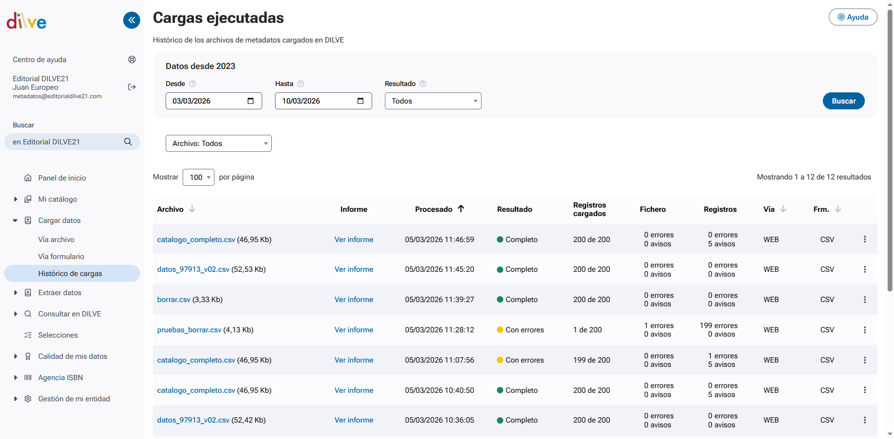Open the Resultado dropdown showing Todos
This screenshot has height=439, width=894.
(x=433, y=101)
